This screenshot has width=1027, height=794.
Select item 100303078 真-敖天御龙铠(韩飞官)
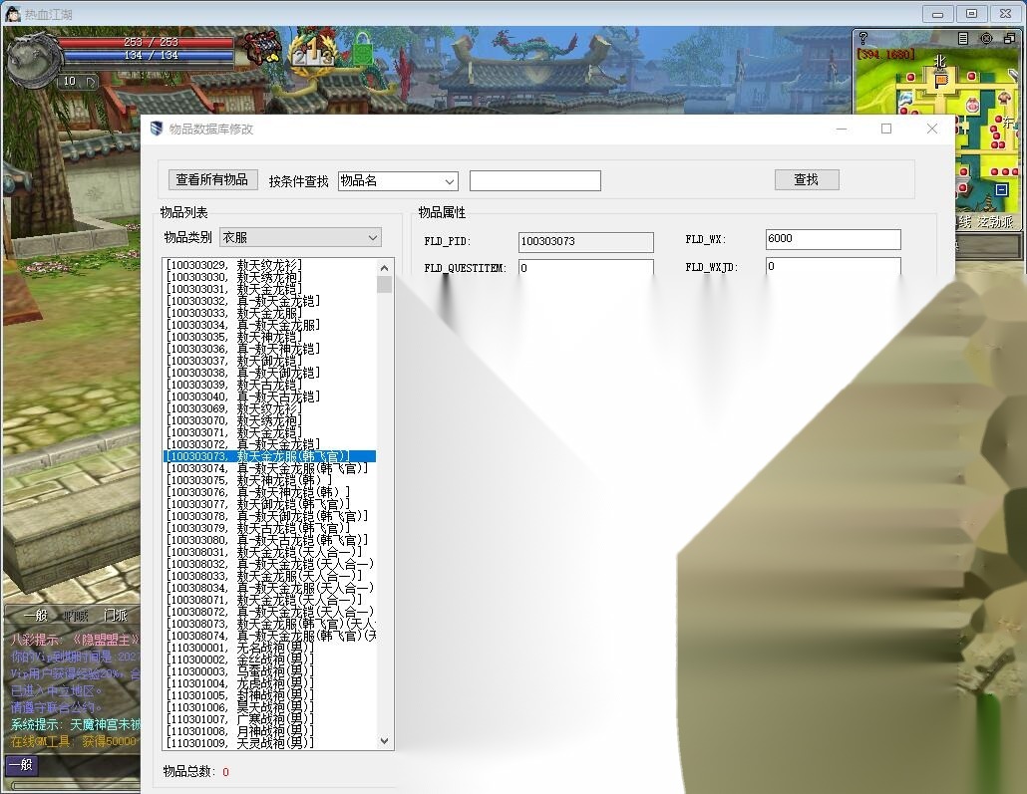click(x=270, y=516)
